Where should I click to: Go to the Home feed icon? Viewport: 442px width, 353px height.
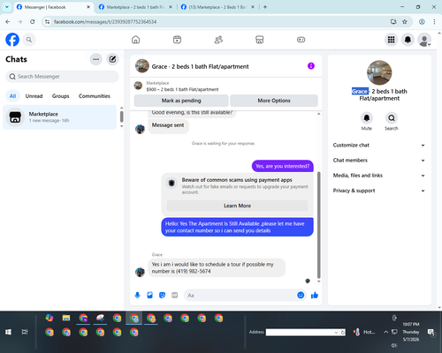(135, 40)
